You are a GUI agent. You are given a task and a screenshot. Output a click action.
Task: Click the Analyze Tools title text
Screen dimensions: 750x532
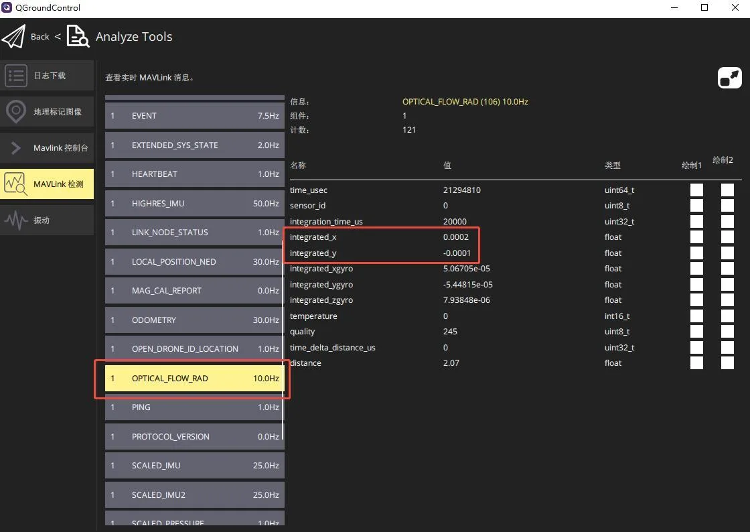point(134,37)
